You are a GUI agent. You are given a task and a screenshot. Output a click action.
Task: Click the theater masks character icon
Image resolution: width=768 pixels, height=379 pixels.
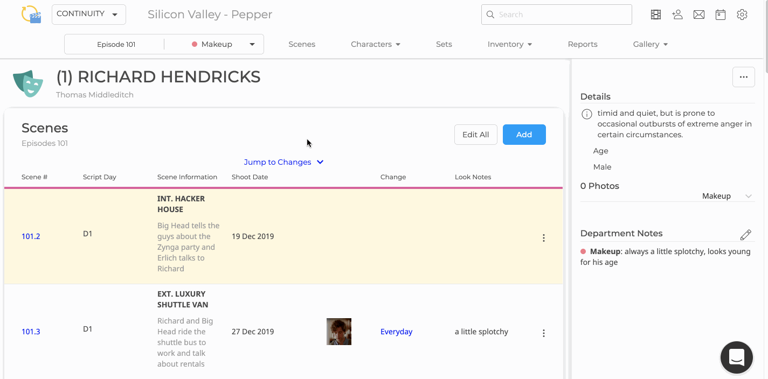click(28, 83)
